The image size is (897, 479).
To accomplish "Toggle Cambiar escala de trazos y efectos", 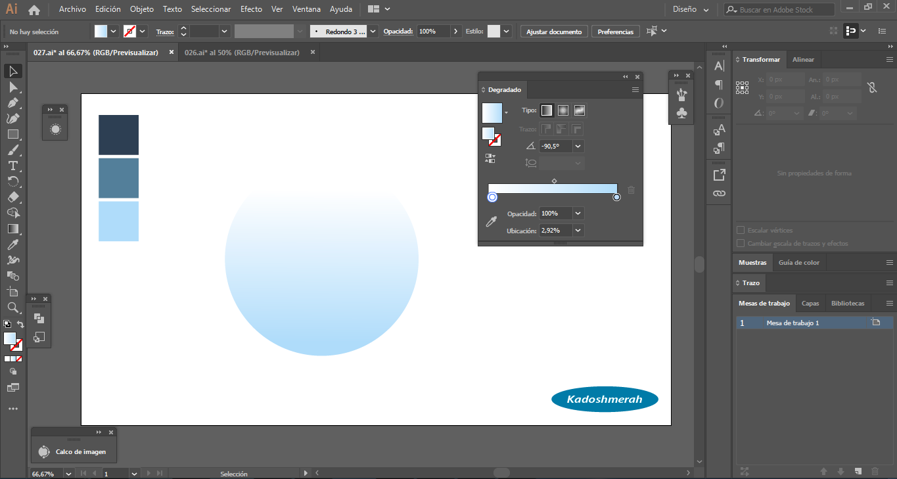I will (x=741, y=244).
